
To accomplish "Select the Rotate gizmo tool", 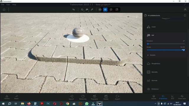I will point(111,10).
